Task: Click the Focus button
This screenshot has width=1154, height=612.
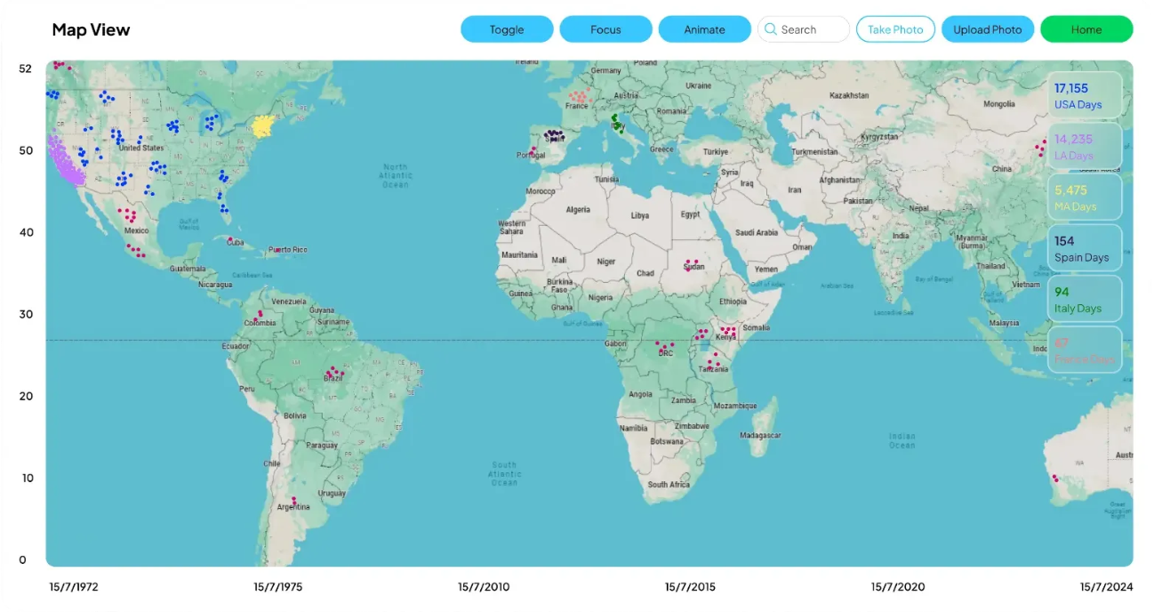Action: tap(605, 29)
